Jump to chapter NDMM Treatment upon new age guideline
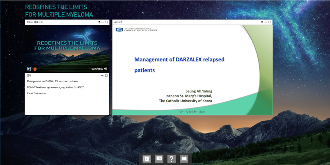Screen dimensions: 330x165 pos(55,87)
